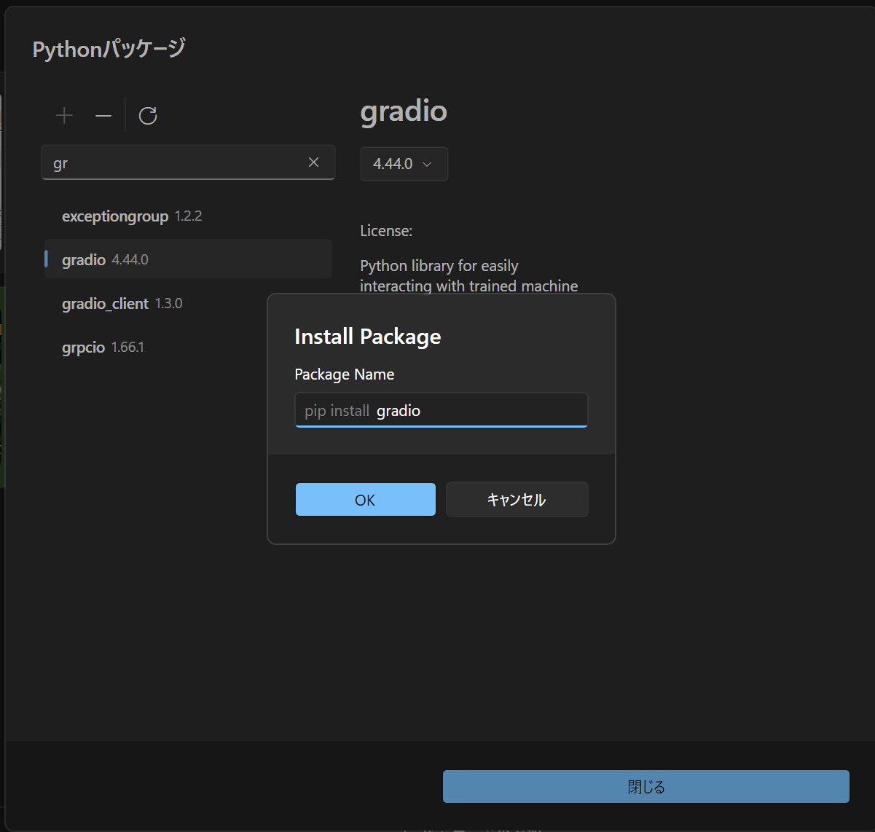Viewport: 875px width, 832px height.
Task: Click the キャンセル button in the dialog
Action: (x=517, y=500)
